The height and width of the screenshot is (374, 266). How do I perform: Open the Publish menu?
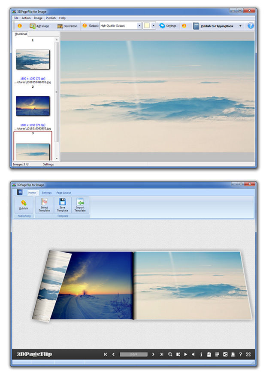[x=51, y=18]
